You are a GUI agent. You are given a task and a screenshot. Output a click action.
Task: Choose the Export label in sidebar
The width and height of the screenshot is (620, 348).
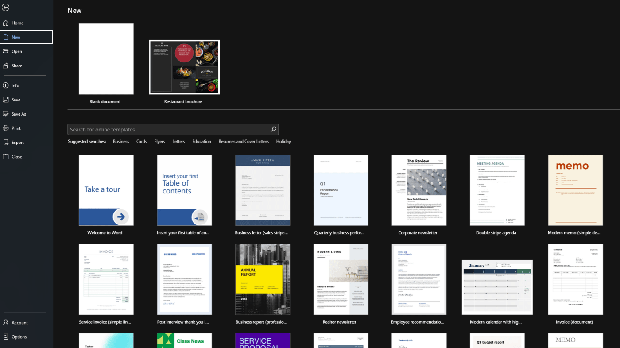click(x=18, y=143)
